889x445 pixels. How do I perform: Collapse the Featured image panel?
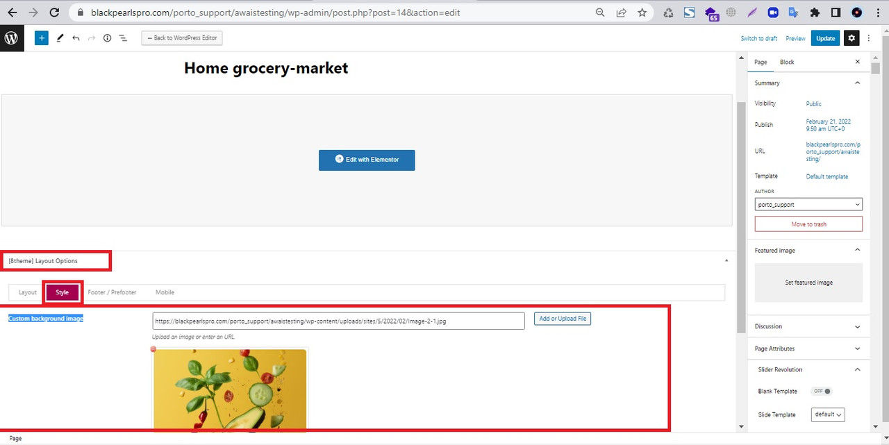(x=857, y=250)
